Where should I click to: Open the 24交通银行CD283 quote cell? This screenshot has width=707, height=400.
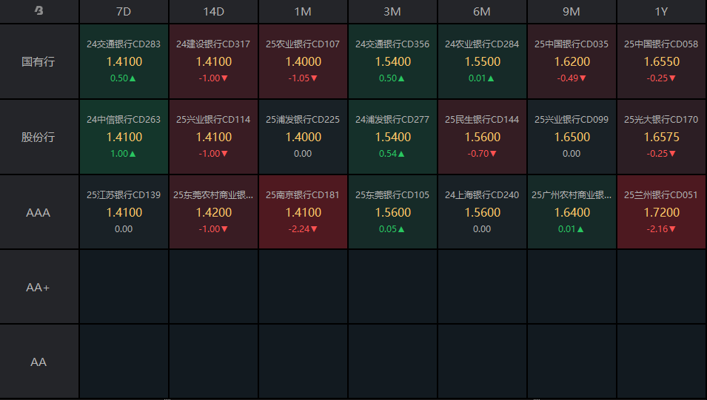pyautogui.click(x=124, y=61)
